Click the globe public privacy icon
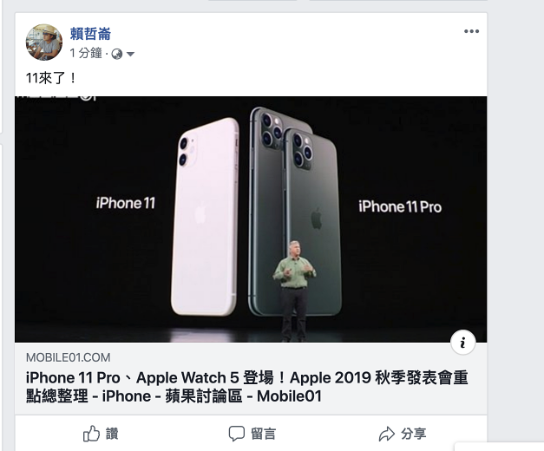 pos(117,54)
